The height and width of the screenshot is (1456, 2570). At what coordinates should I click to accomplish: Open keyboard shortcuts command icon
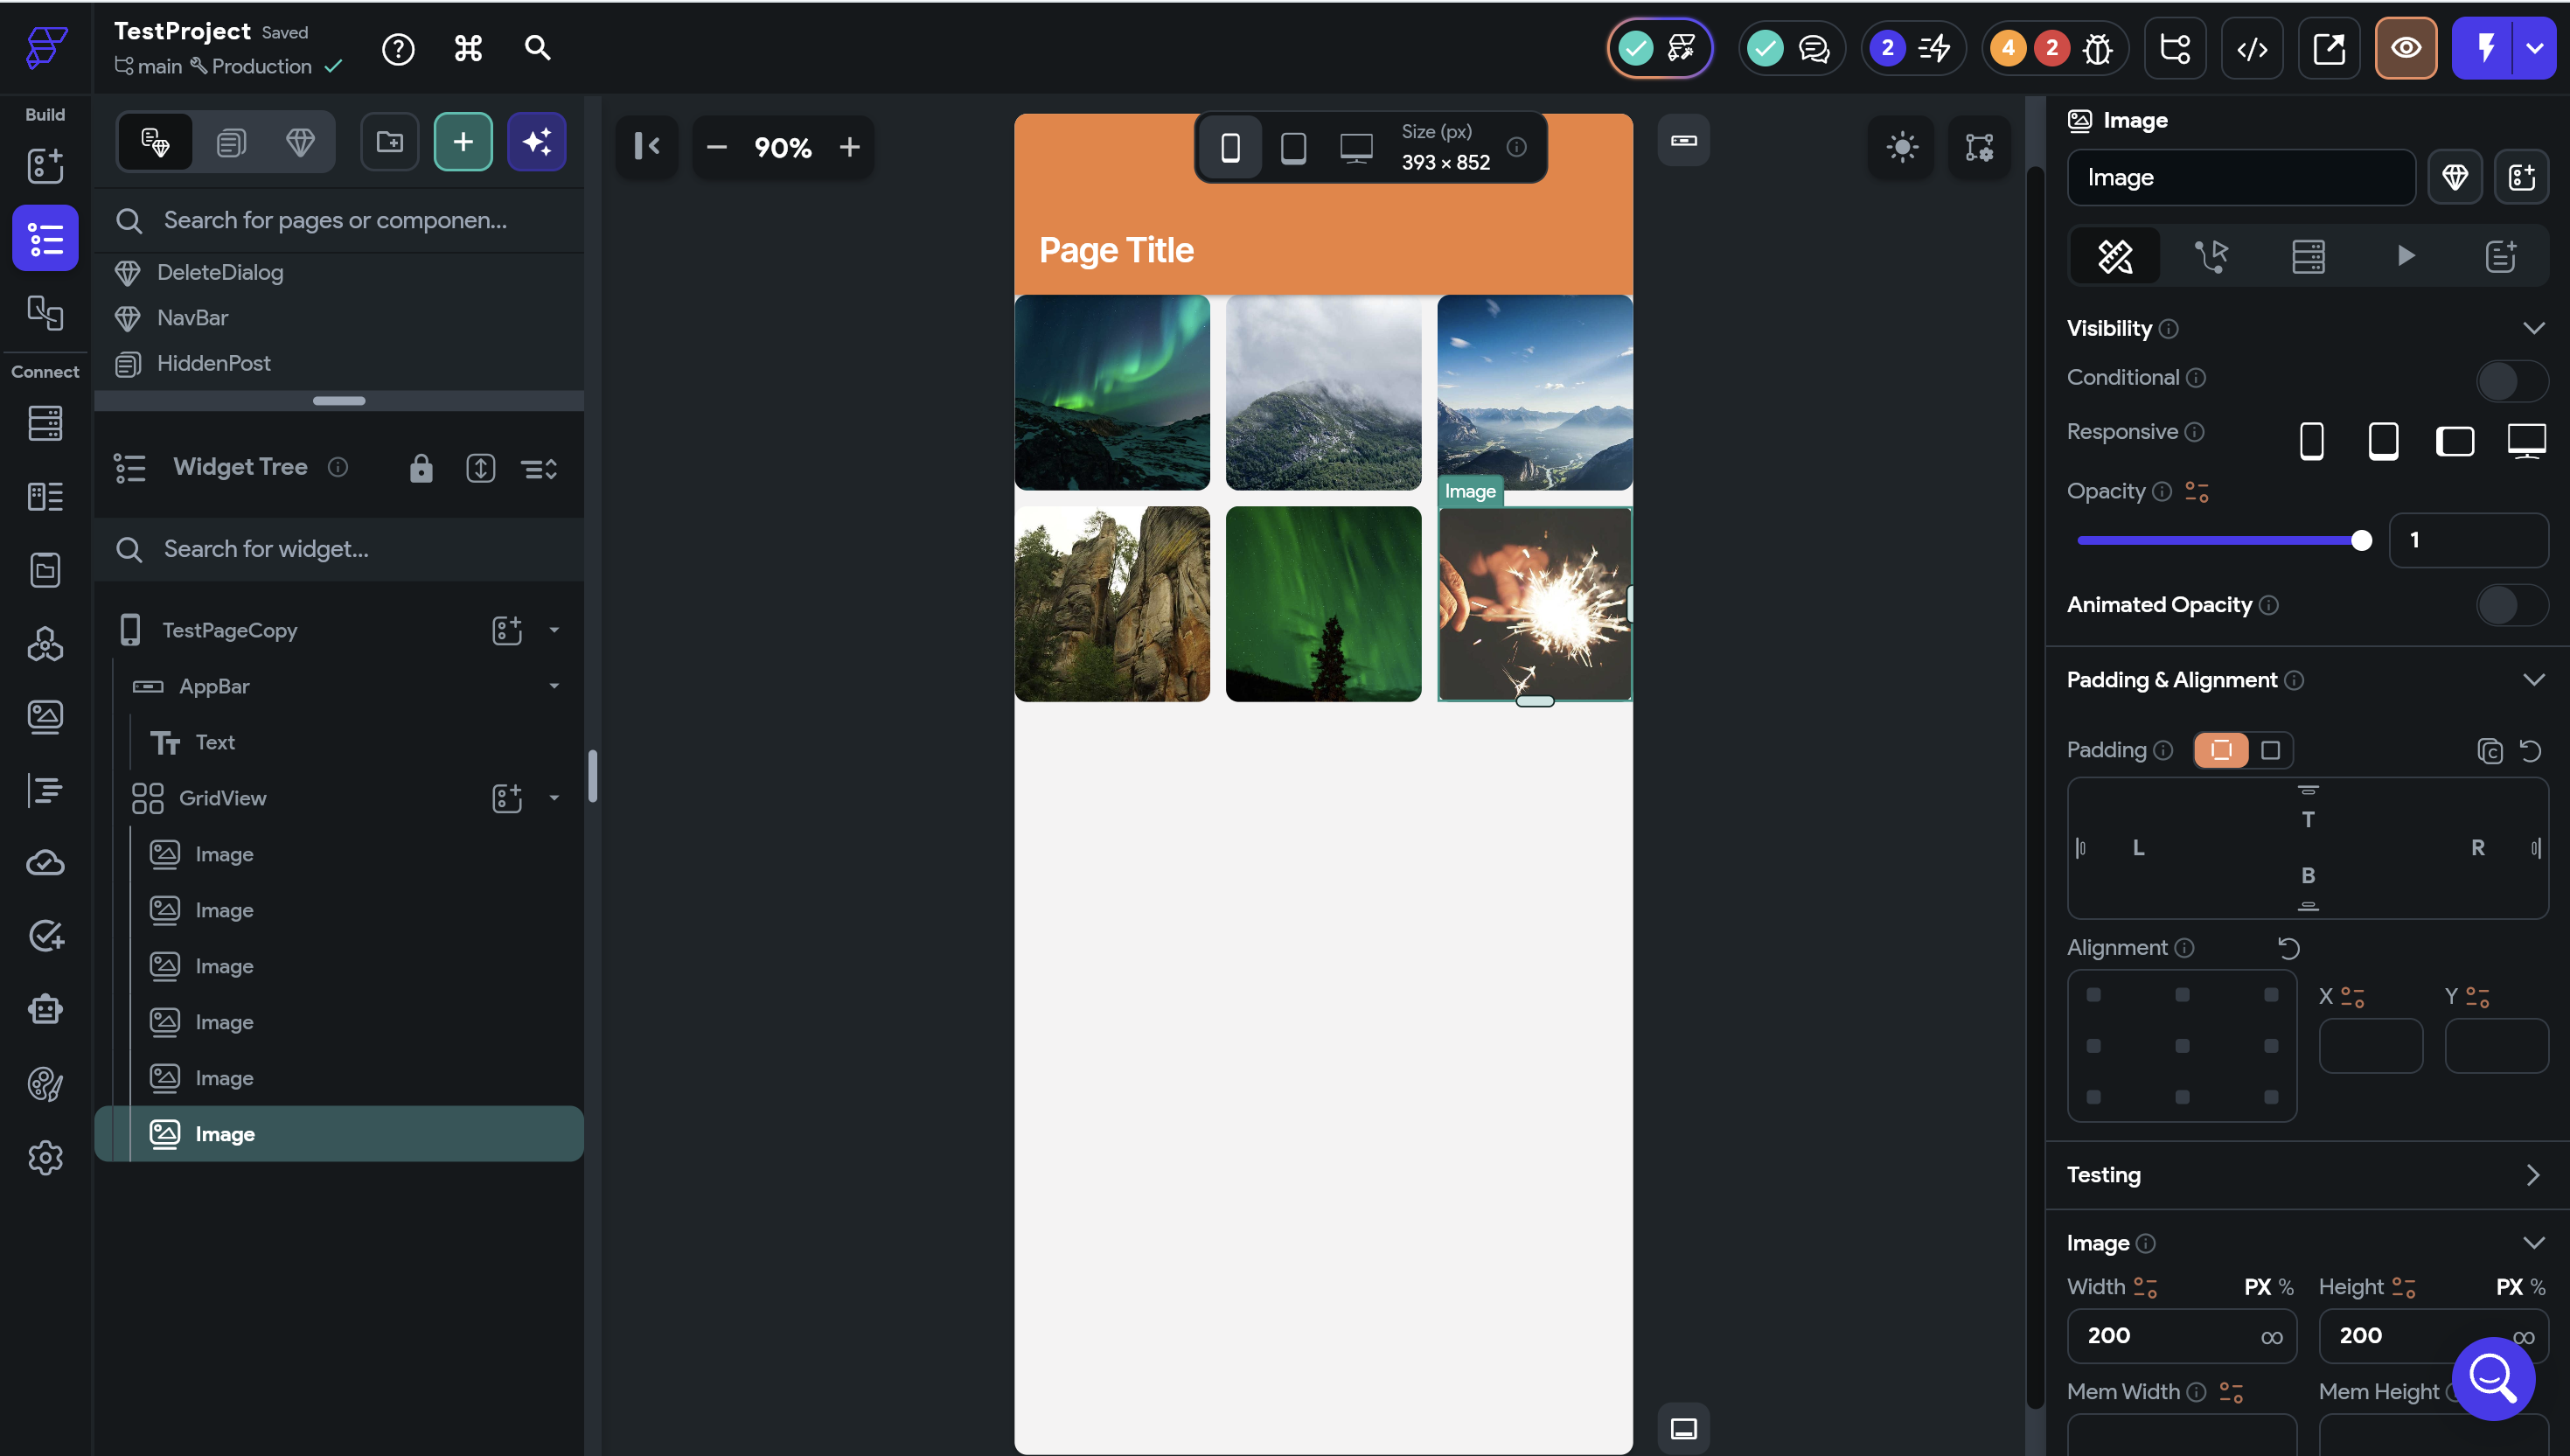point(468,48)
